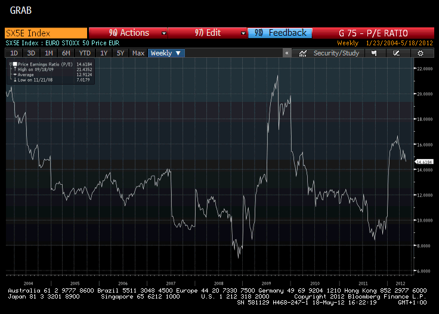Click the annotate/edit chart pencil icon

point(396,53)
